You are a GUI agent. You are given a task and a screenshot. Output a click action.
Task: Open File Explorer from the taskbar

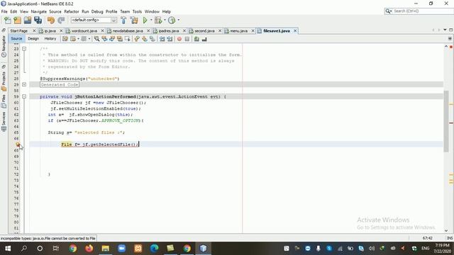(106, 249)
